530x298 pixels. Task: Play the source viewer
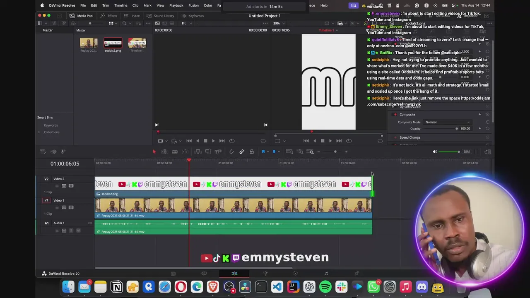(213, 141)
